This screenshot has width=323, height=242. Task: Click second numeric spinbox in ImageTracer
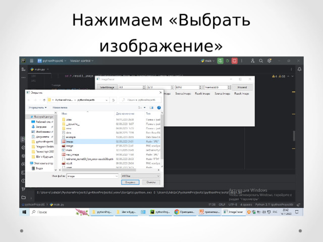coord(160,87)
